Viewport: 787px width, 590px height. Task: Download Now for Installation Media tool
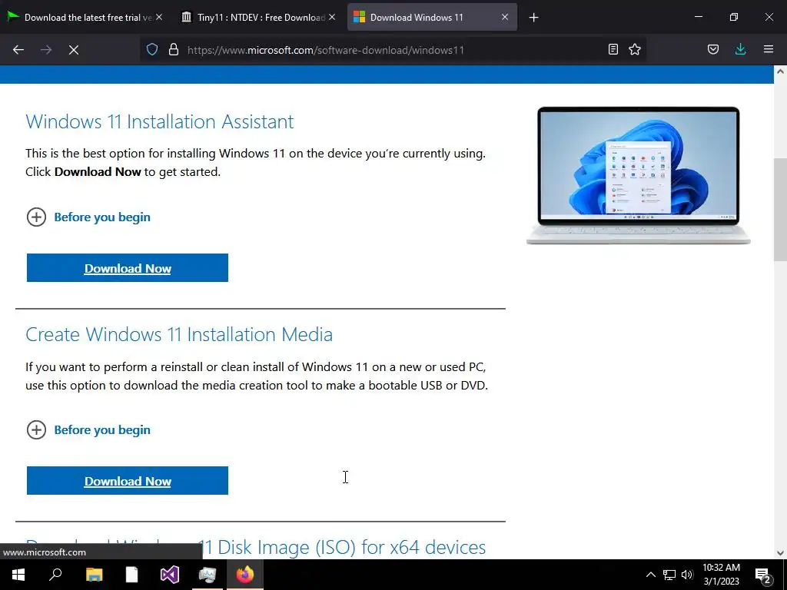[128, 481]
